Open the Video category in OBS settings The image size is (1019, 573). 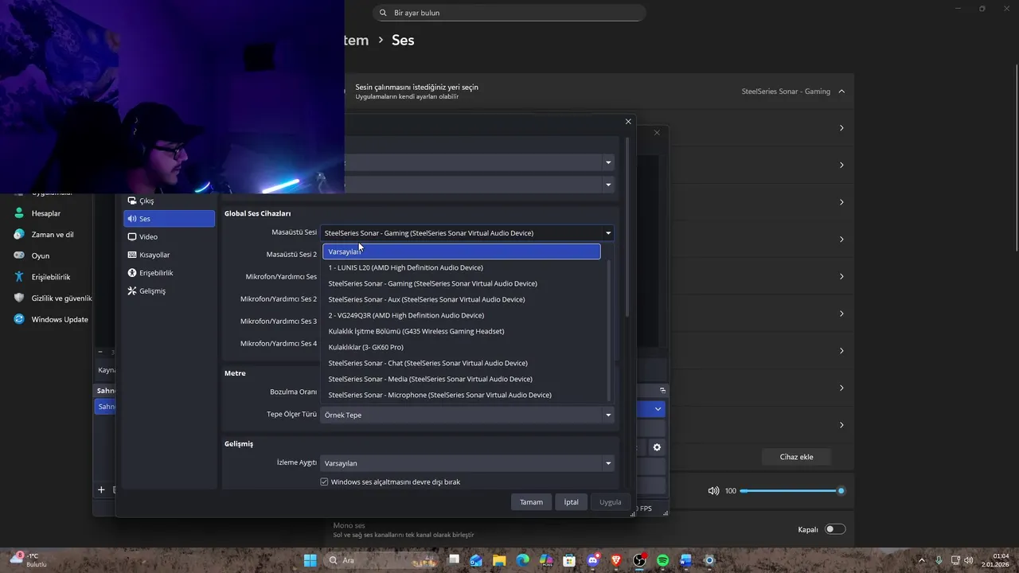point(169,236)
